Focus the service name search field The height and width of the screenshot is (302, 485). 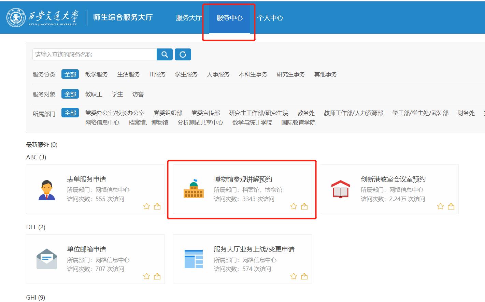click(95, 55)
